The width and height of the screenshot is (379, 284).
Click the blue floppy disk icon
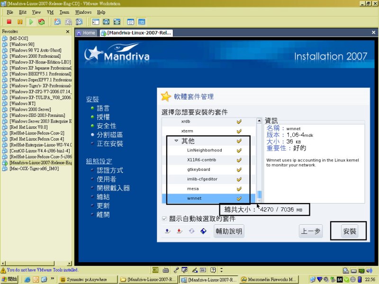(204, 231)
